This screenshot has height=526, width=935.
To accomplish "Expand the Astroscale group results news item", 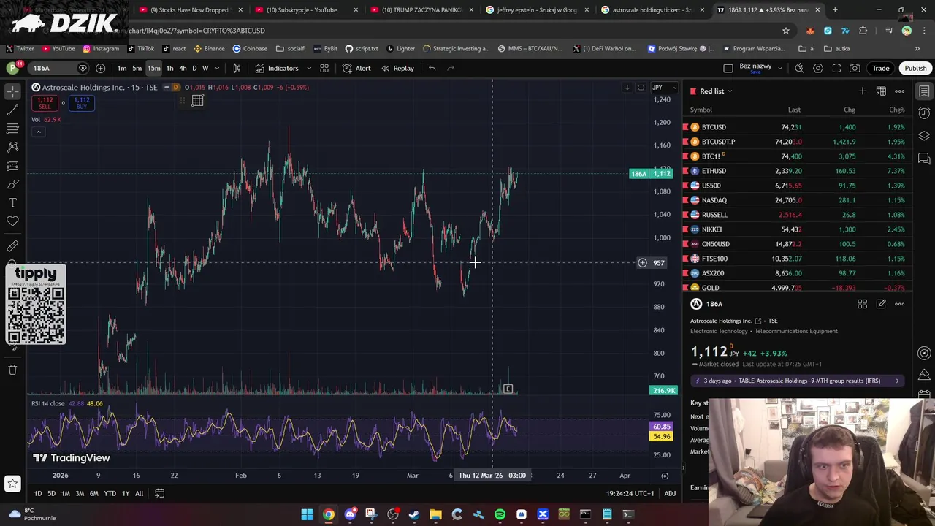I will [x=798, y=381].
